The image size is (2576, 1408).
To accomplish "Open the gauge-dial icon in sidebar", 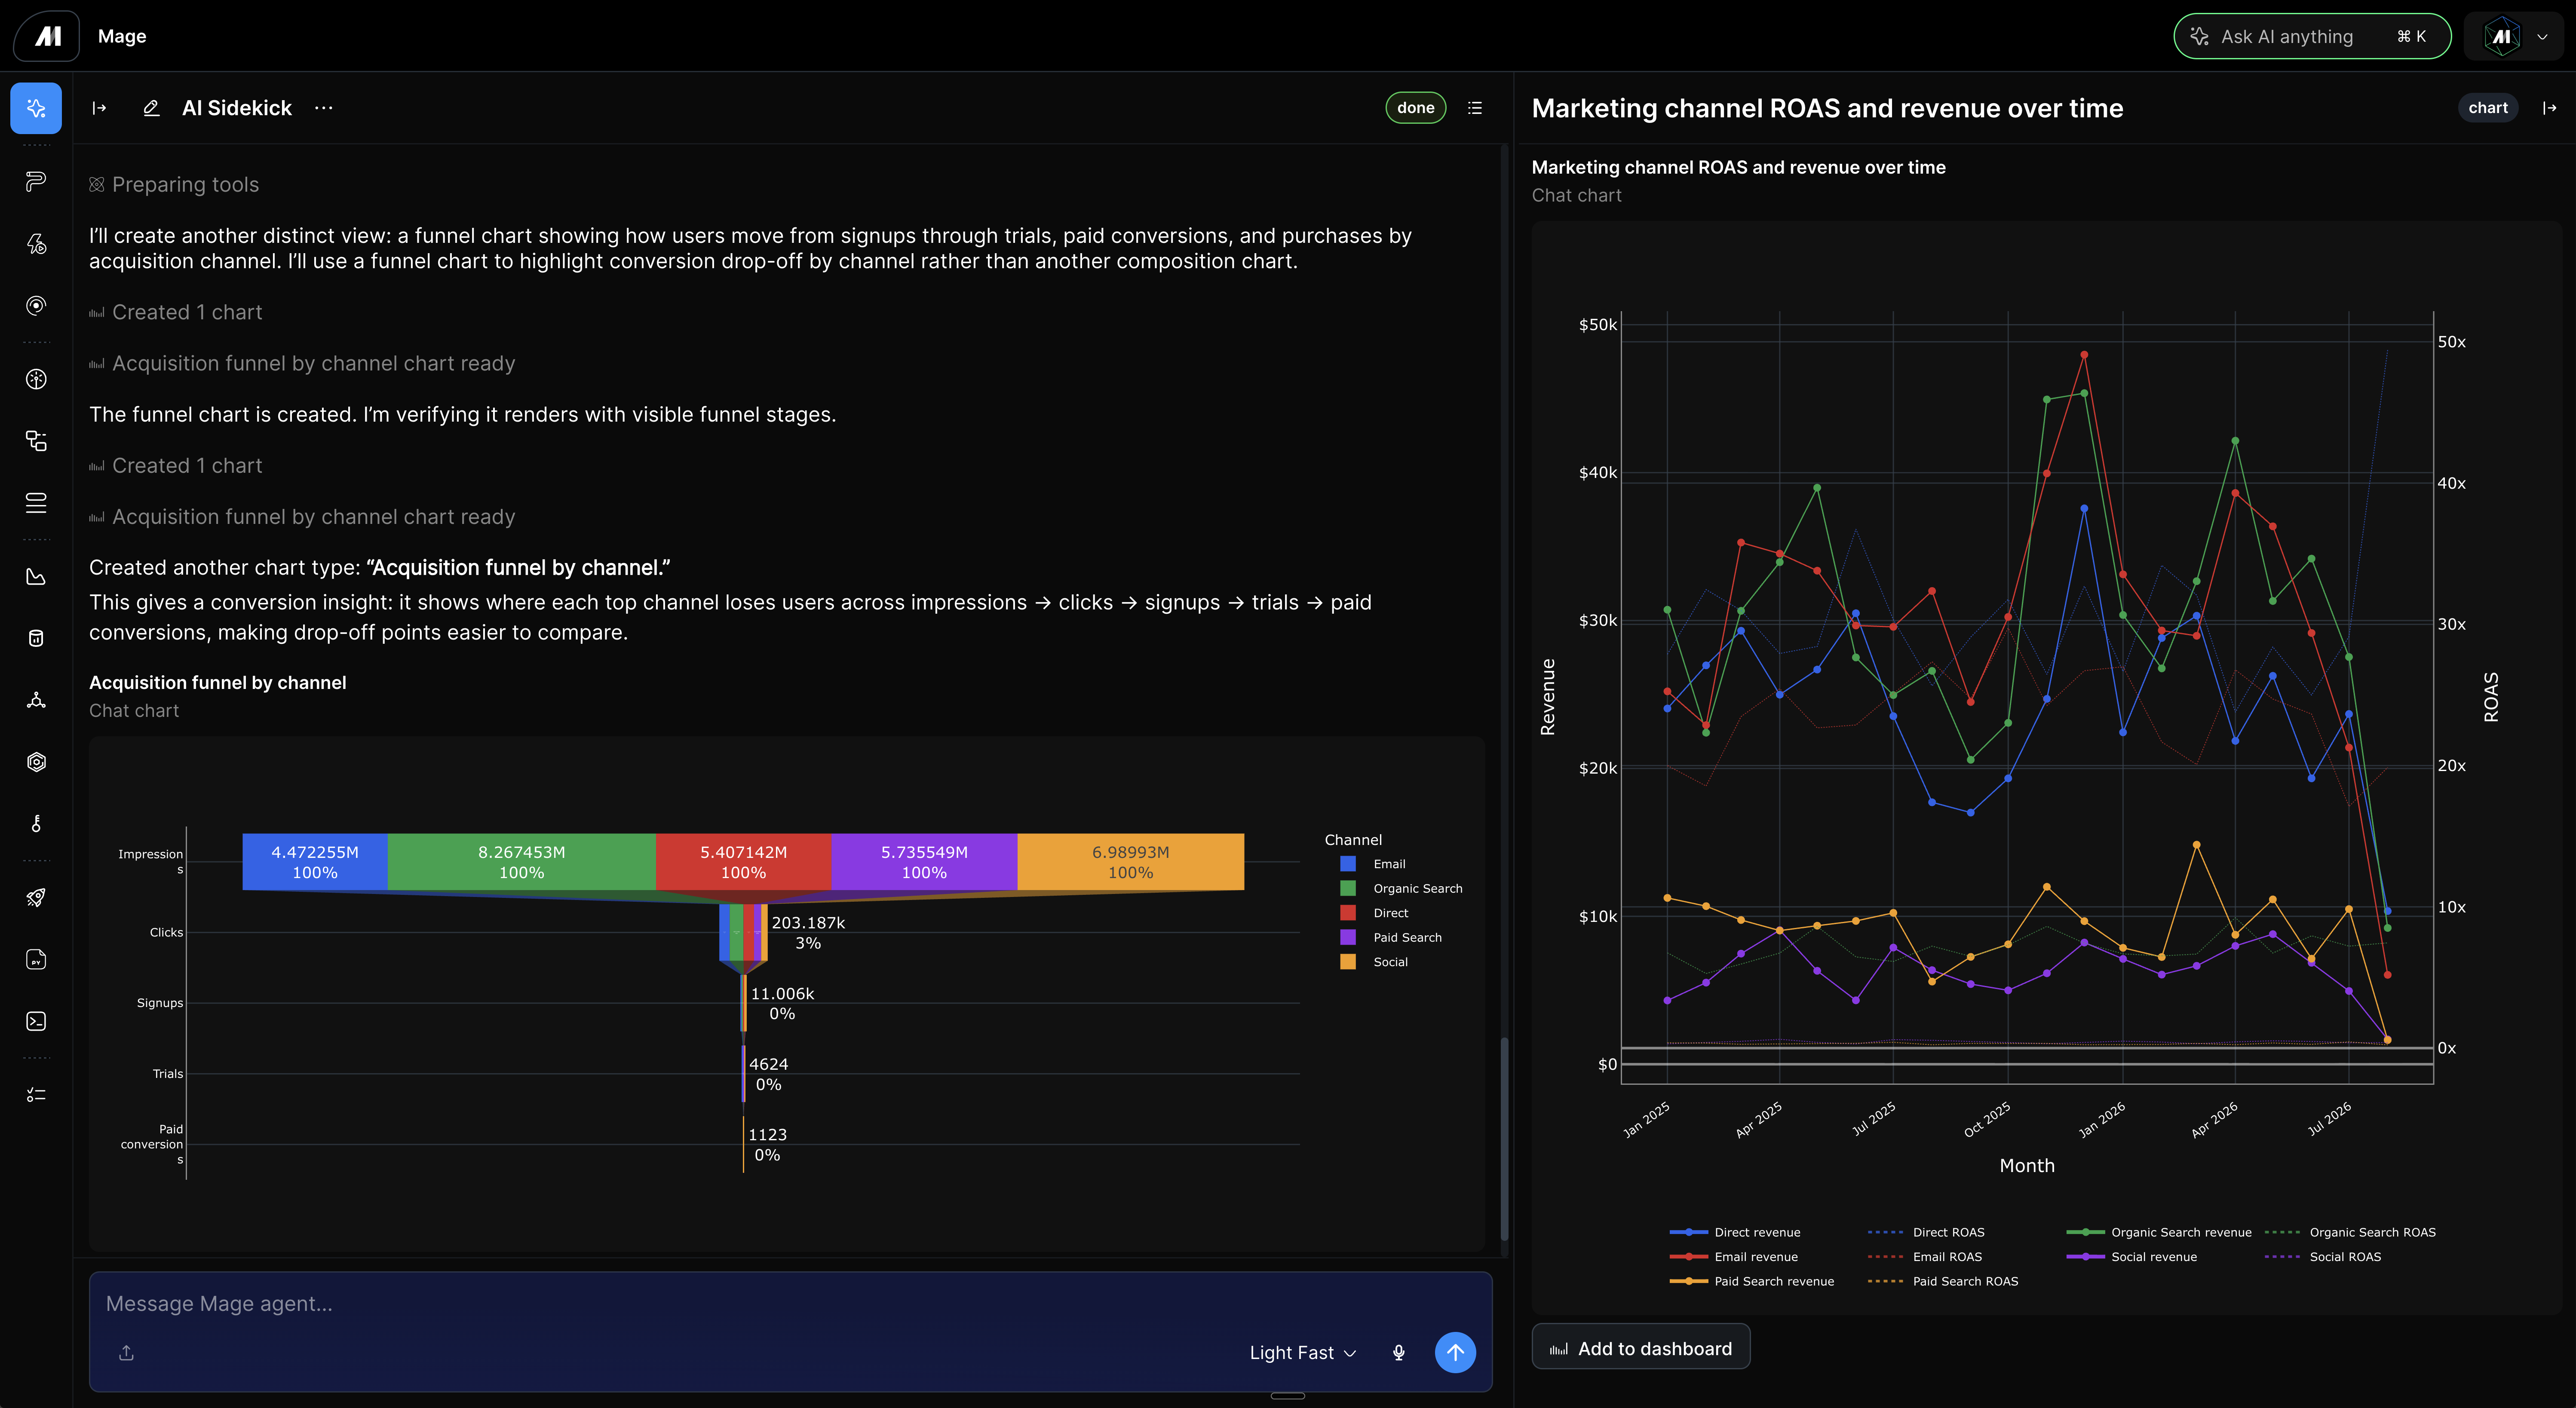I will tap(36, 379).
